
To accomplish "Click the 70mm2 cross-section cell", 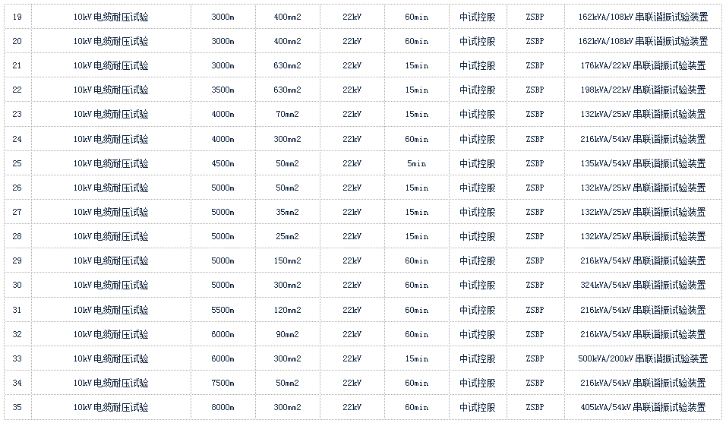I will pos(287,115).
